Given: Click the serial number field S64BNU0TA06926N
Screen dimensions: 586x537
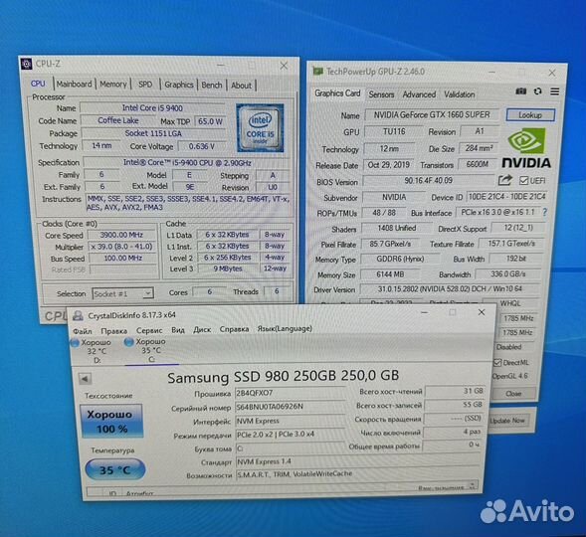Looking at the screenshot, I should point(290,407).
